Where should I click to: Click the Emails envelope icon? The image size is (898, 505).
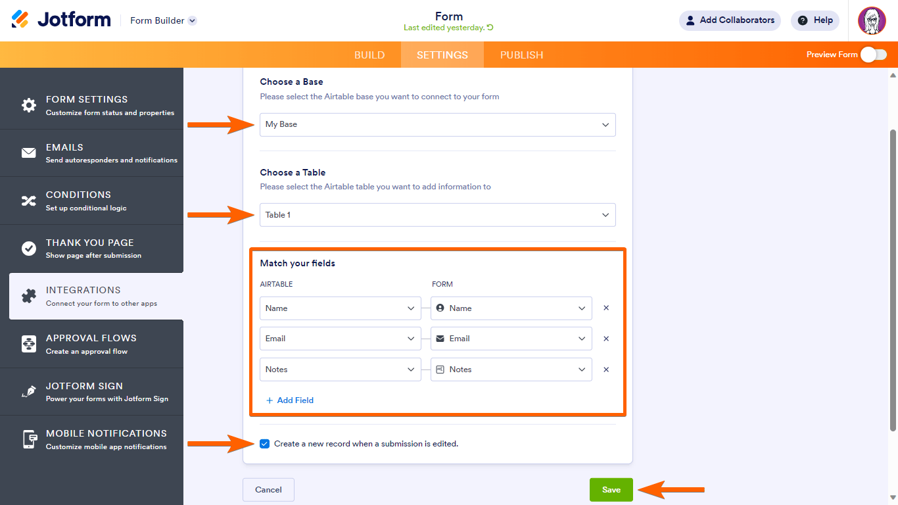tap(29, 153)
